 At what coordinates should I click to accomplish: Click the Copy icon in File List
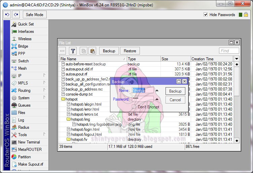(83, 51)
